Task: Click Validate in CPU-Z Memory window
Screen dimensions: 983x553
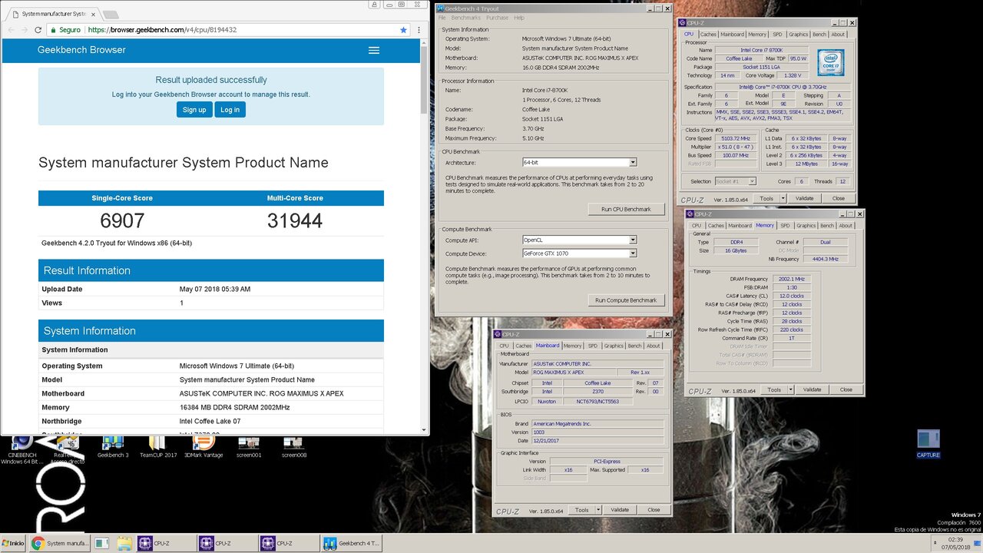Action: (812, 389)
